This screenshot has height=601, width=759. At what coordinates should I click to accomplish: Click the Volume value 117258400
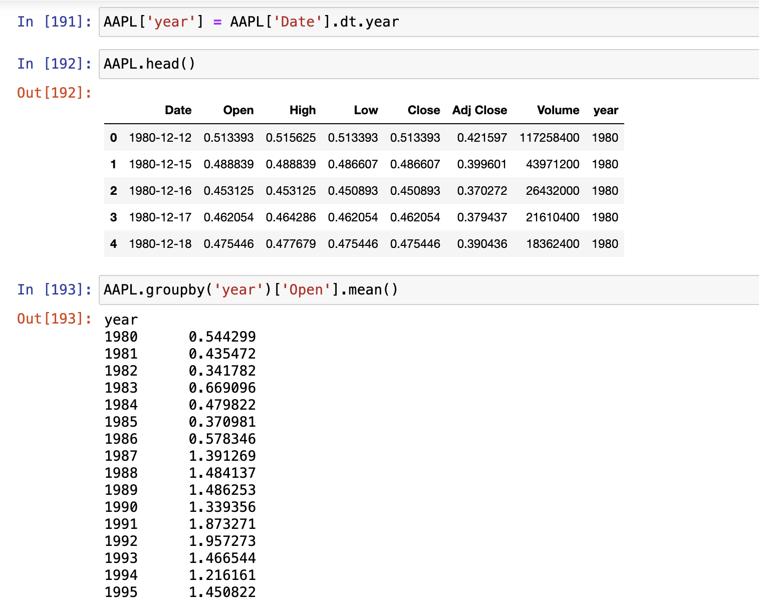pyautogui.click(x=550, y=138)
